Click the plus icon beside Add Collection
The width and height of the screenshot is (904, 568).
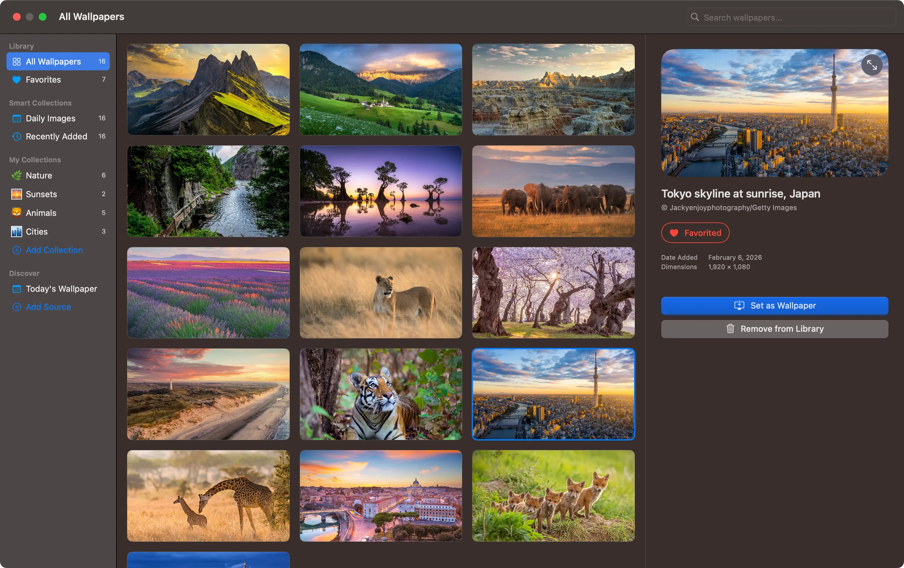(16, 250)
